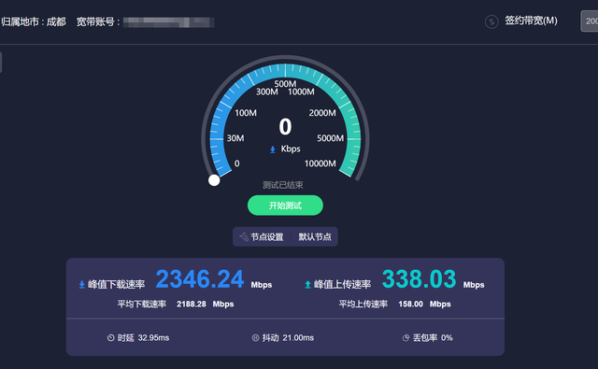Select the 默认节点 option
Image resolution: width=598 pixels, height=369 pixels.
point(315,237)
